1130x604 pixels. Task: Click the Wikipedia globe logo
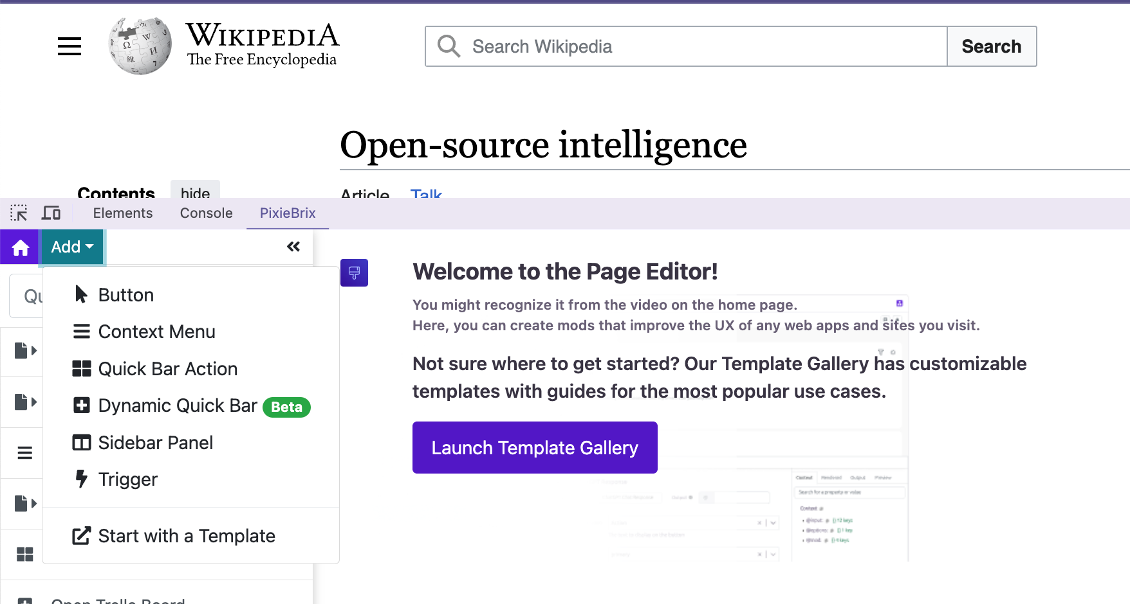[x=140, y=46]
